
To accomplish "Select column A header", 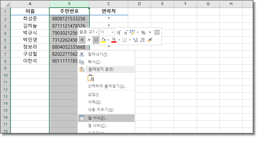I will (x=30, y=4).
